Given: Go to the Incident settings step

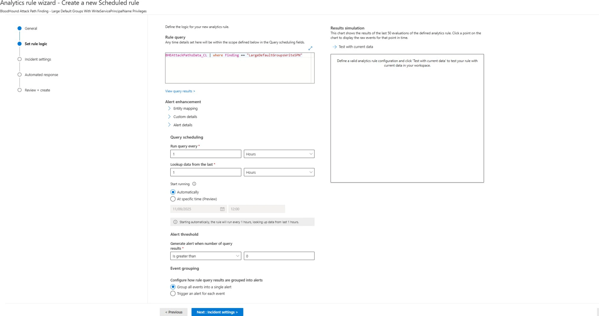Looking at the screenshot, I should point(38,59).
